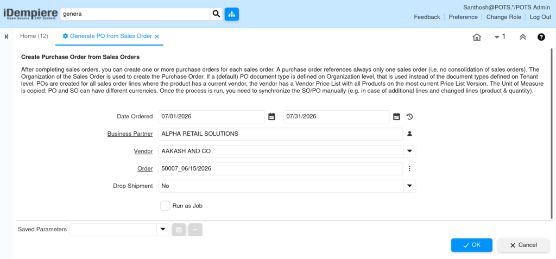Viewport: 556px width, 259px height.
Task: Click the iDempiere logo
Action: 30,14
